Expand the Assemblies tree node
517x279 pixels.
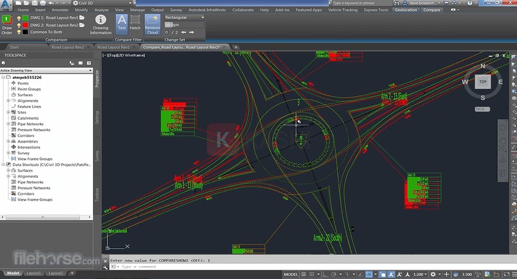pos(8,141)
